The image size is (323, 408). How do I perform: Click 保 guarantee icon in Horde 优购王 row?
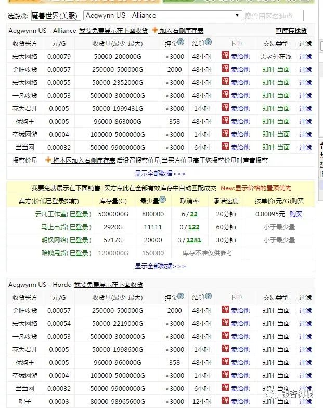tap(225, 361)
